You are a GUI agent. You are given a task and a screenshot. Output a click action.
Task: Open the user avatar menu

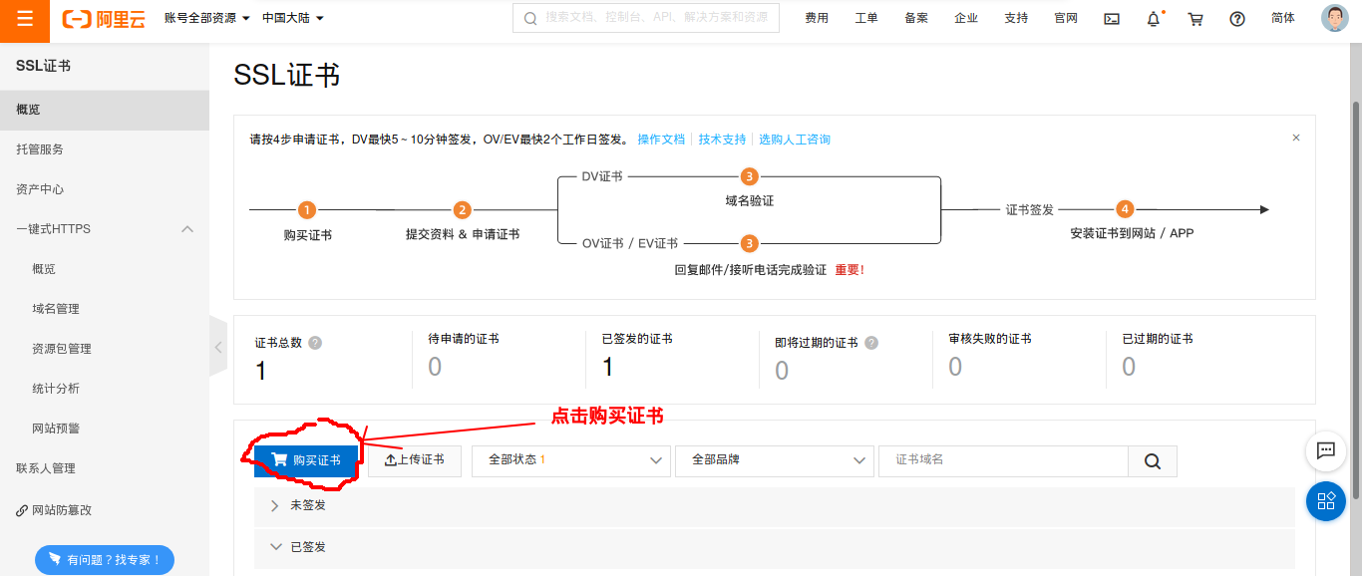1335,19
